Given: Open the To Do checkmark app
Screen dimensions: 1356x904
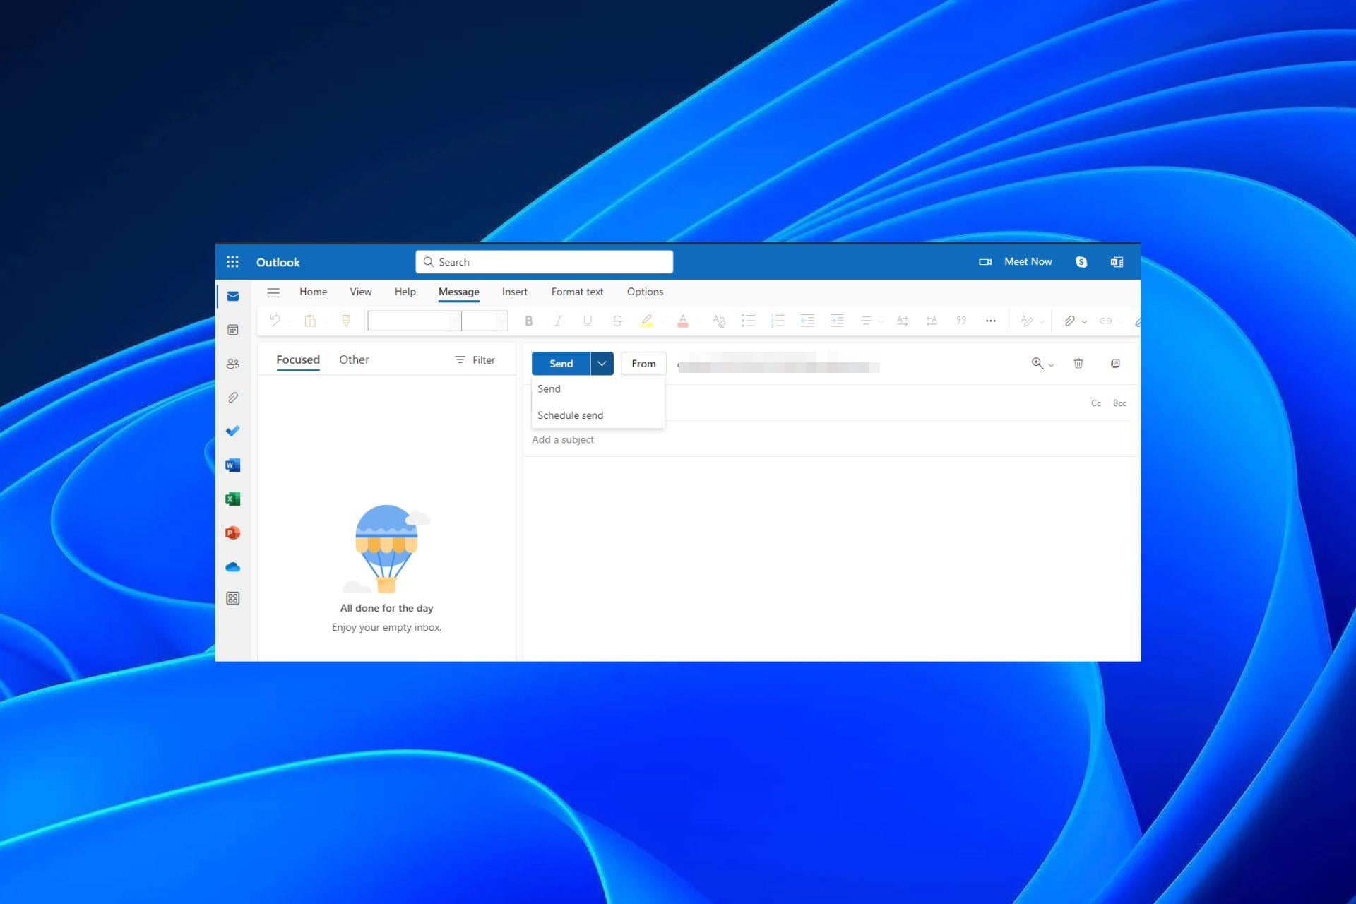Looking at the screenshot, I should click(232, 431).
